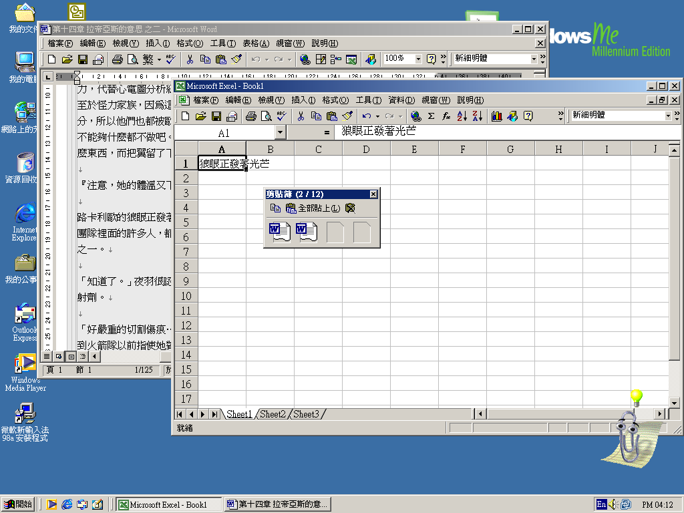684x513 pixels.
Task: Click the Word tab alignment selector on the ruler
Action: (48, 77)
